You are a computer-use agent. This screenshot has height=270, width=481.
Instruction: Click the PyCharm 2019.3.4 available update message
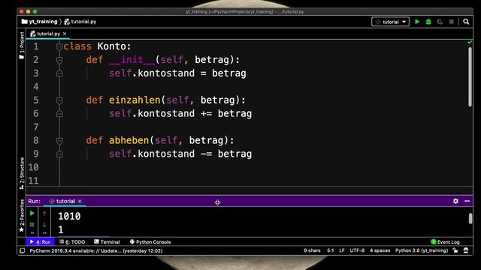pos(96,250)
